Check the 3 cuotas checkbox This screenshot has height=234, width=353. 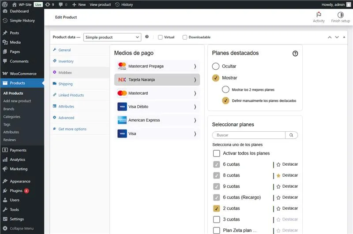(x=216, y=219)
